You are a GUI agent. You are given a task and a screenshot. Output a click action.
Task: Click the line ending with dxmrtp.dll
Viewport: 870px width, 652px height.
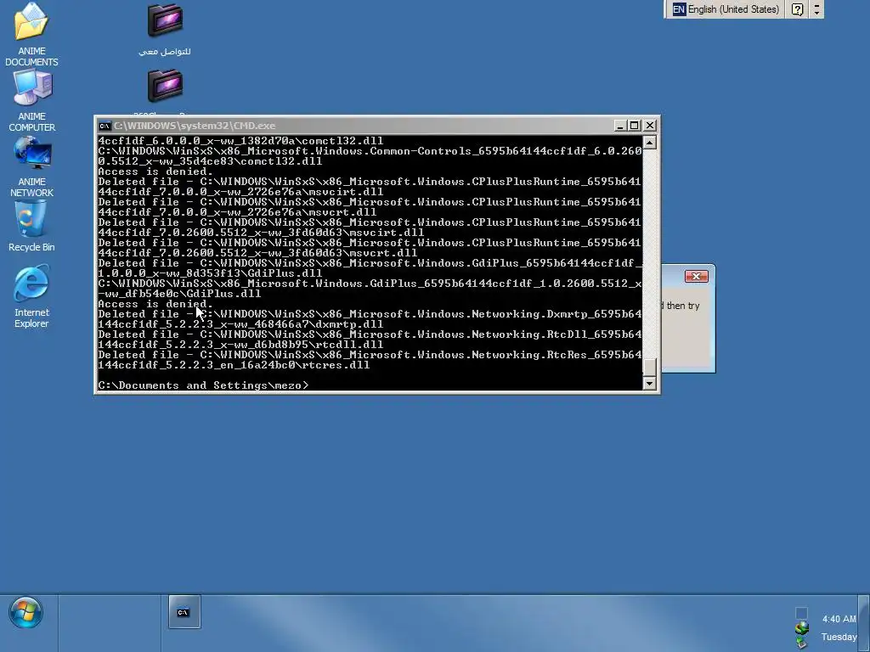pos(240,324)
